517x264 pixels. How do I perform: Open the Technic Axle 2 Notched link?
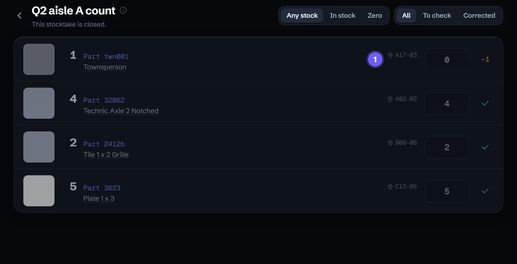(121, 111)
